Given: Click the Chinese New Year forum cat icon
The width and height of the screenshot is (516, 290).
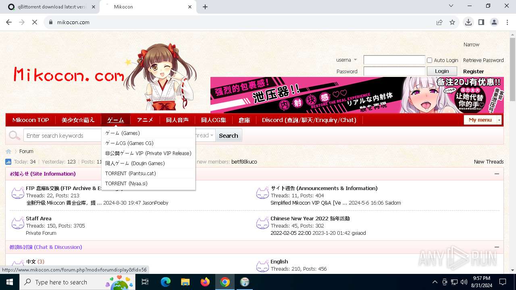Looking at the screenshot, I should [262, 223].
